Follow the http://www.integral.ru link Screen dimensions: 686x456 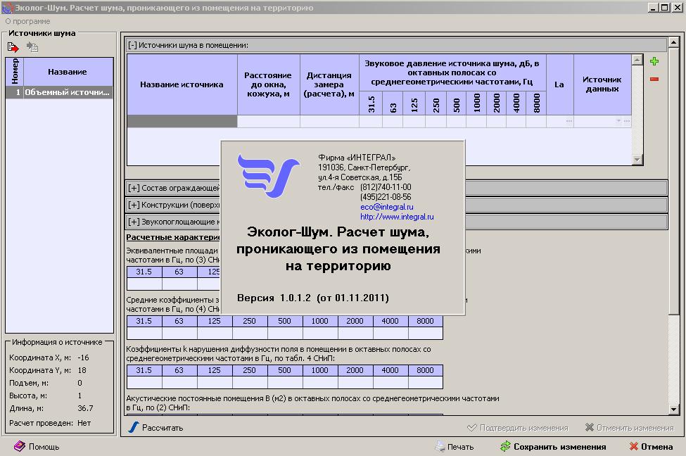tap(396, 217)
